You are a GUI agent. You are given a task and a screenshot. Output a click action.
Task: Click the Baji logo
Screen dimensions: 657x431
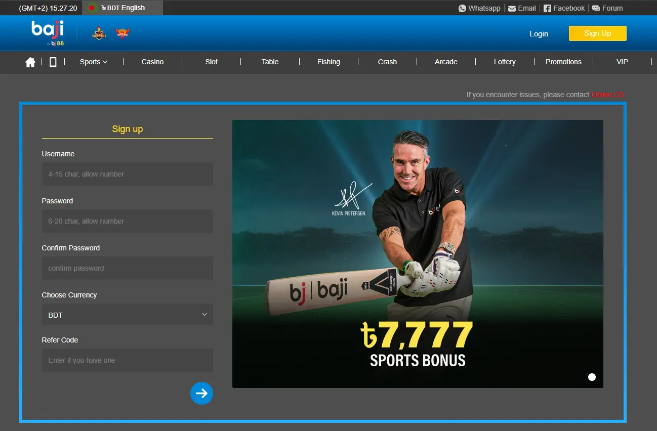tap(48, 33)
